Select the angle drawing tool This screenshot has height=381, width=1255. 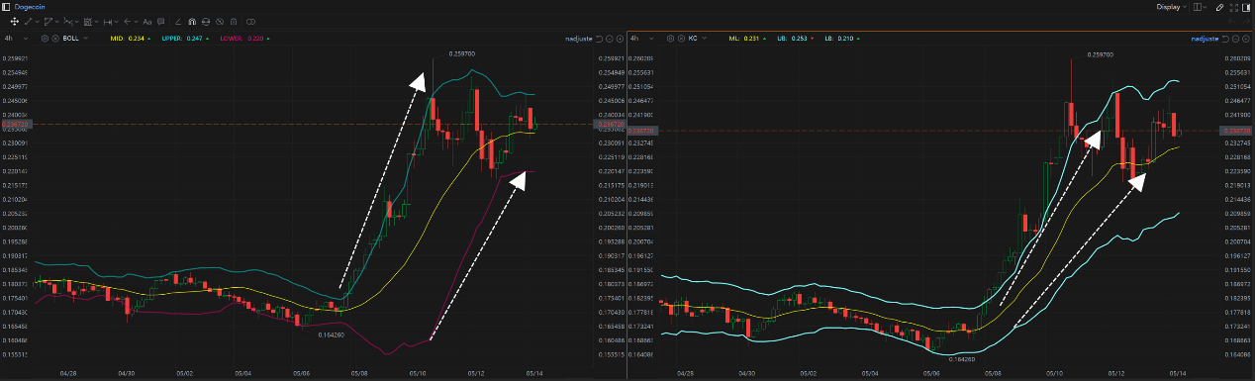point(178,22)
